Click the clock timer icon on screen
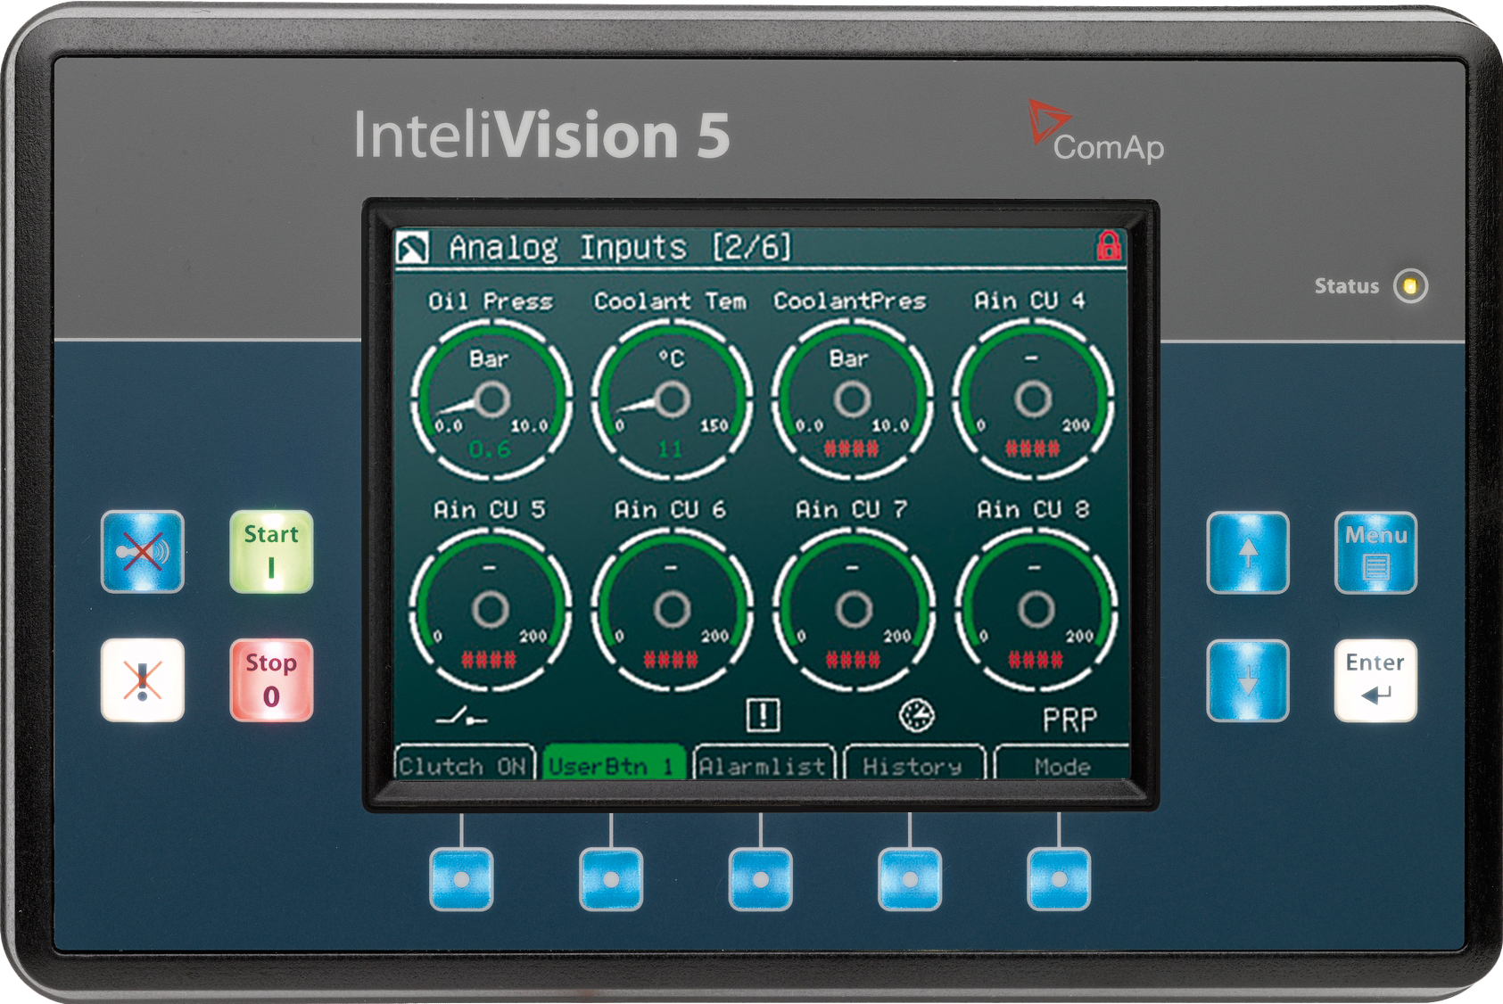This screenshot has width=1503, height=1004. pos(916,714)
